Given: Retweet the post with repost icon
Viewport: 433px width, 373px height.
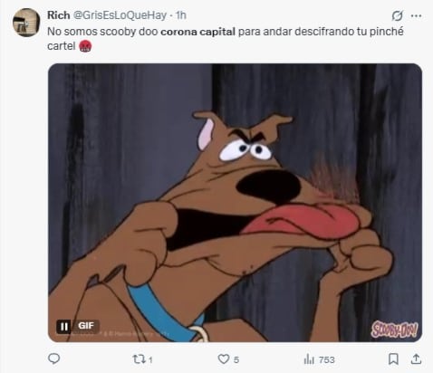Looking at the screenshot, I should point(138,359).
